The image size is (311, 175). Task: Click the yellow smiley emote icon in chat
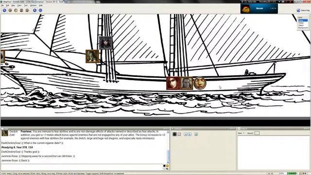[x=167, y=166]
